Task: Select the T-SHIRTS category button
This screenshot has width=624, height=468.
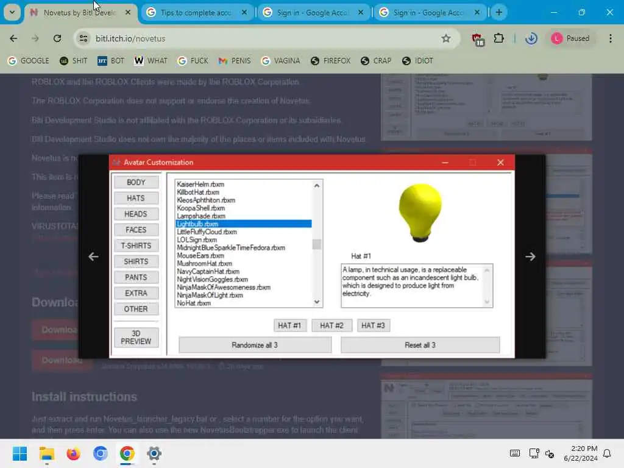Action: click(136, 246)
